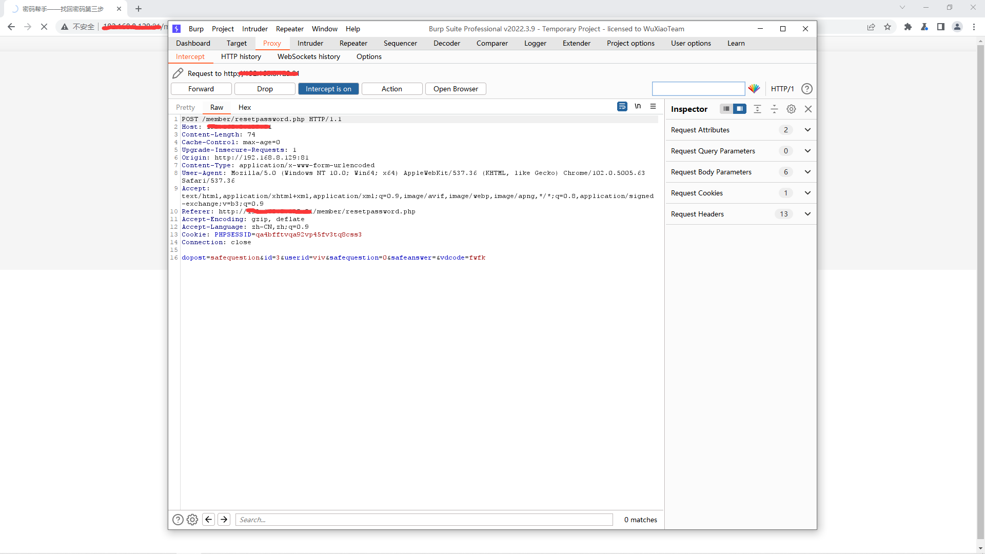This screenshot has width=985, height=554.
Task: Switch to the Repeater tab
Action: pos(353,43)
